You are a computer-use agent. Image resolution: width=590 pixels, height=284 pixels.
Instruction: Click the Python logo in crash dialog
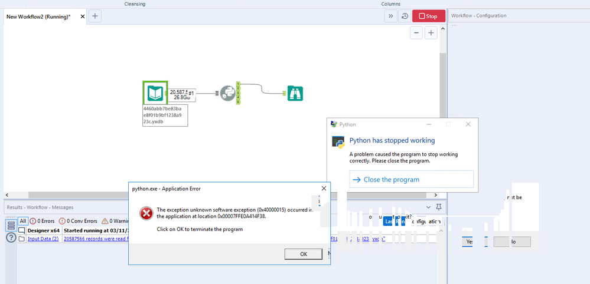[338, 142]
